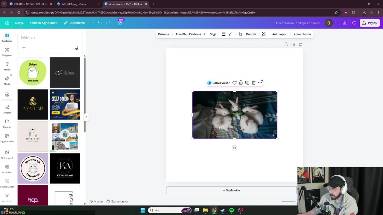Open Notlar at bottom bar
The width and height of the screenshot is (383, 215).
(x=96, y=202)
